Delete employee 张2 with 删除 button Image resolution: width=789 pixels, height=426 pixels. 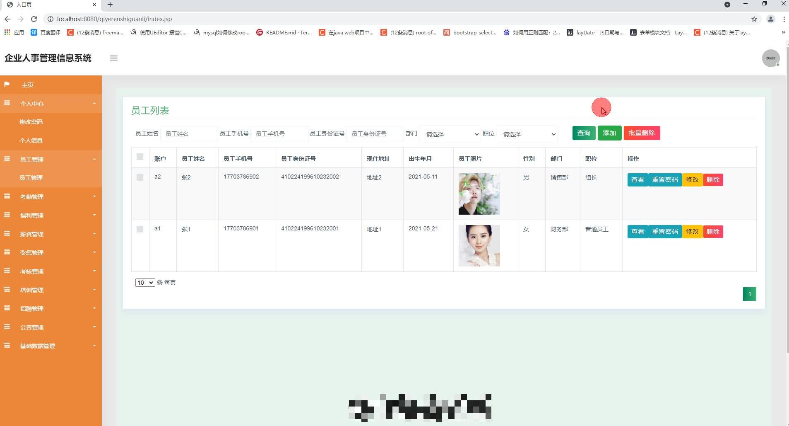[713, 180]
